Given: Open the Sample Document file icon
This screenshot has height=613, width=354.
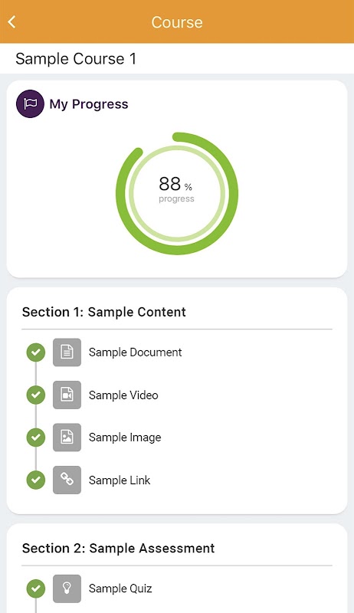Looking at the screenshot, I should (67, 352).
